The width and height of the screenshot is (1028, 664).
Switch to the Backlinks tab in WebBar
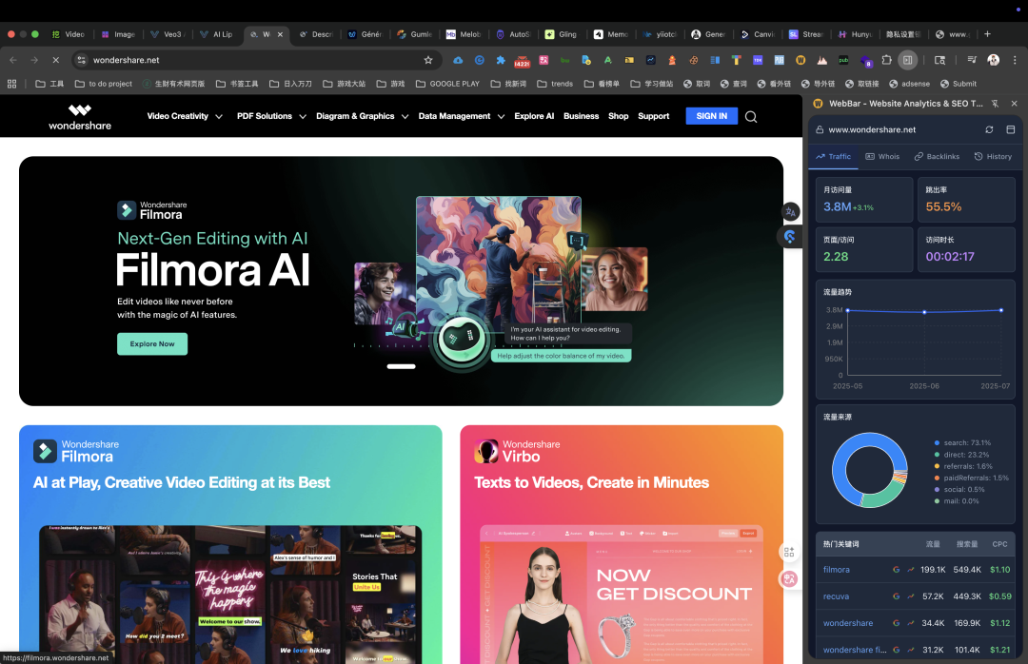click(x=937, y=157)
